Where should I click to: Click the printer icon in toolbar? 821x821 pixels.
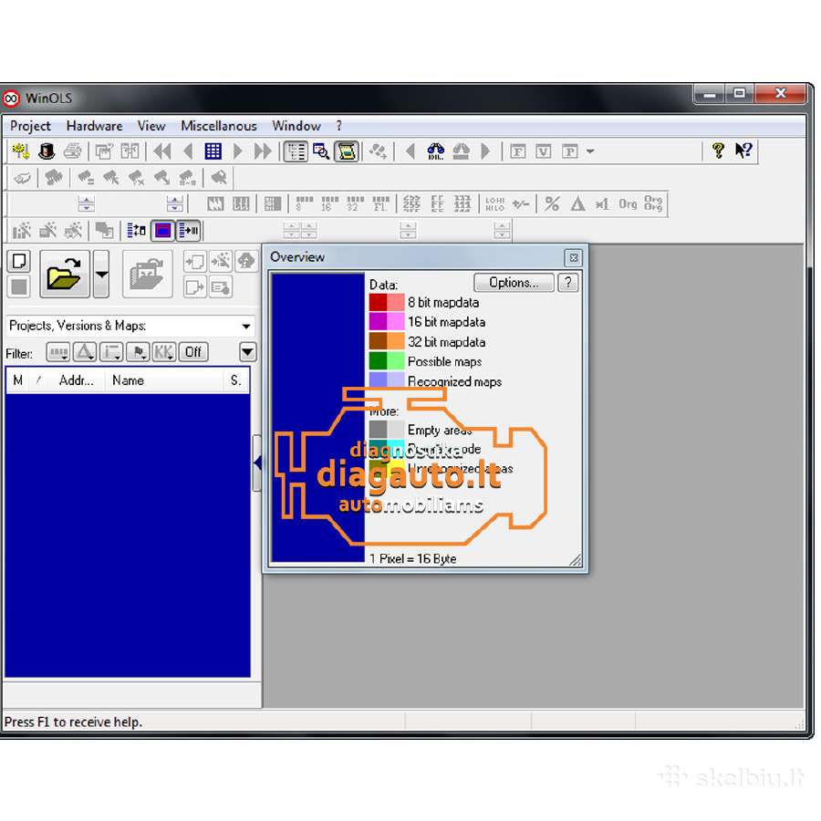tap(72, 151)
